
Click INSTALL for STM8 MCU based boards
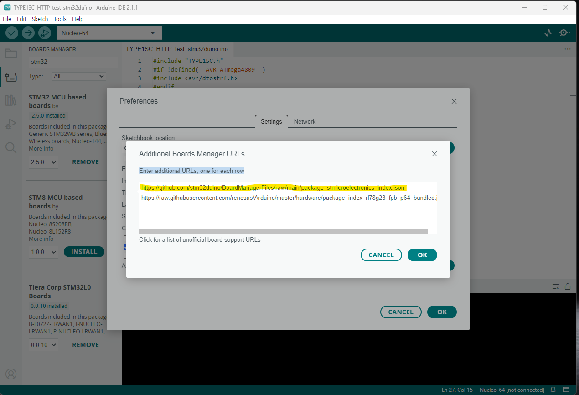click(84, 252)
